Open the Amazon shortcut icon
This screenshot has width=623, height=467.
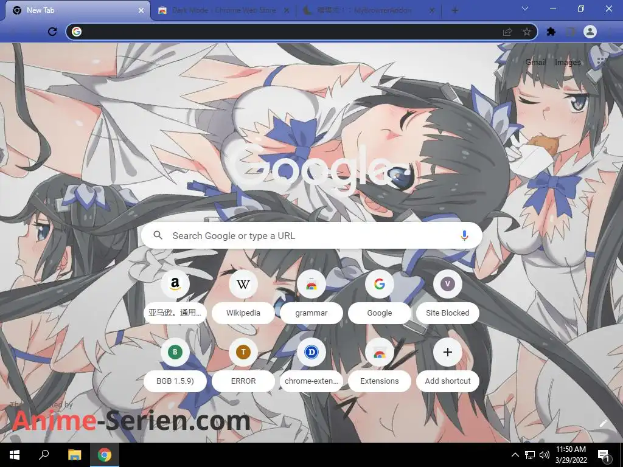tap(175, 284)
